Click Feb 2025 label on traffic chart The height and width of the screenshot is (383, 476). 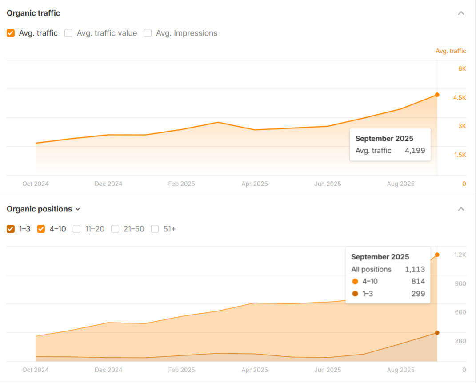click(181, 184)
